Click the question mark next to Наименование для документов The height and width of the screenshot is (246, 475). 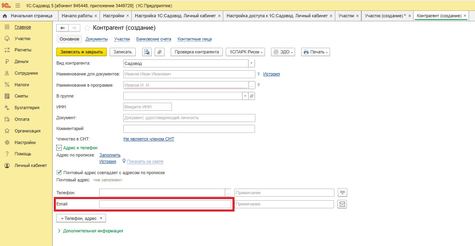point(259,74)
